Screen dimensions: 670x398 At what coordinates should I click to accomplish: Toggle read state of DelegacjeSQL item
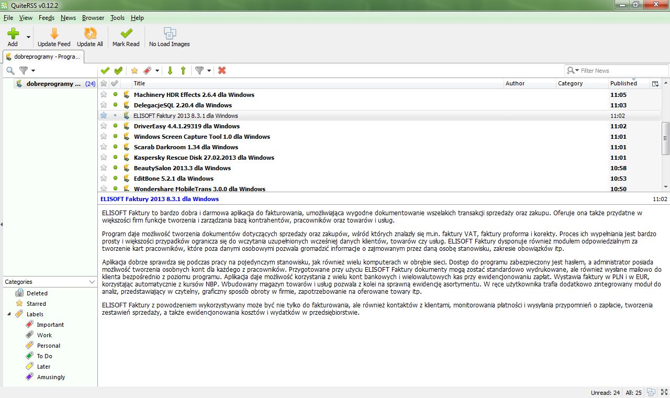(x=115, y=105)
